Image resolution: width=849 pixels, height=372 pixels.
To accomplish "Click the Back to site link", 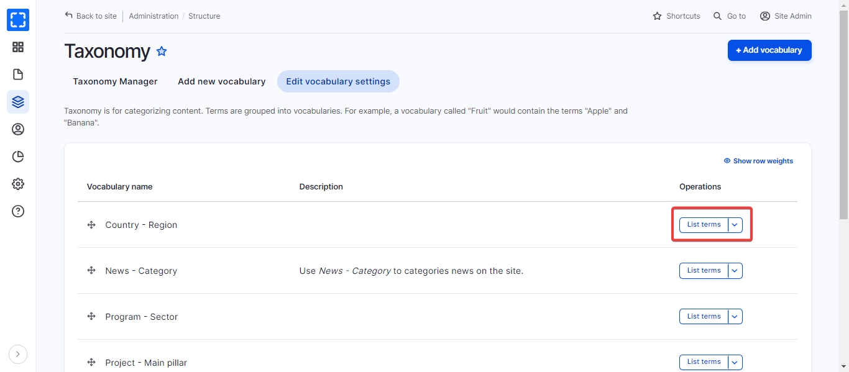I will pyautogui.click(x=91, y=16).
